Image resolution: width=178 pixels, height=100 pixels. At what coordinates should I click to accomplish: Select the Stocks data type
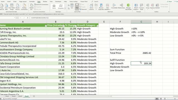click(54, 7)
